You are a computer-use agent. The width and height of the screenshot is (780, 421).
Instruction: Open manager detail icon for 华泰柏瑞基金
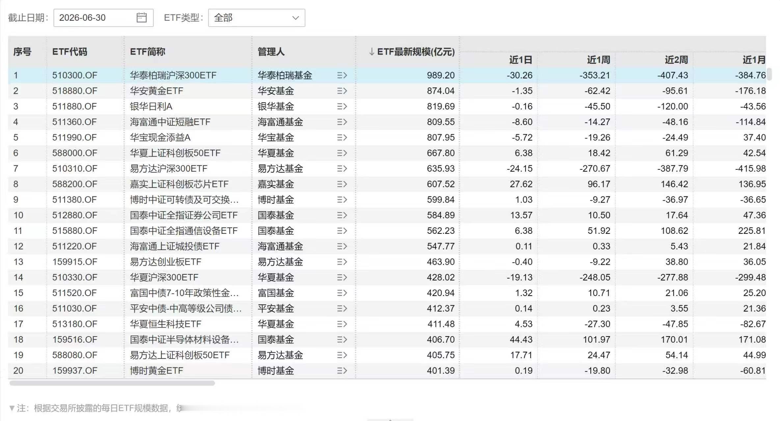342,75
